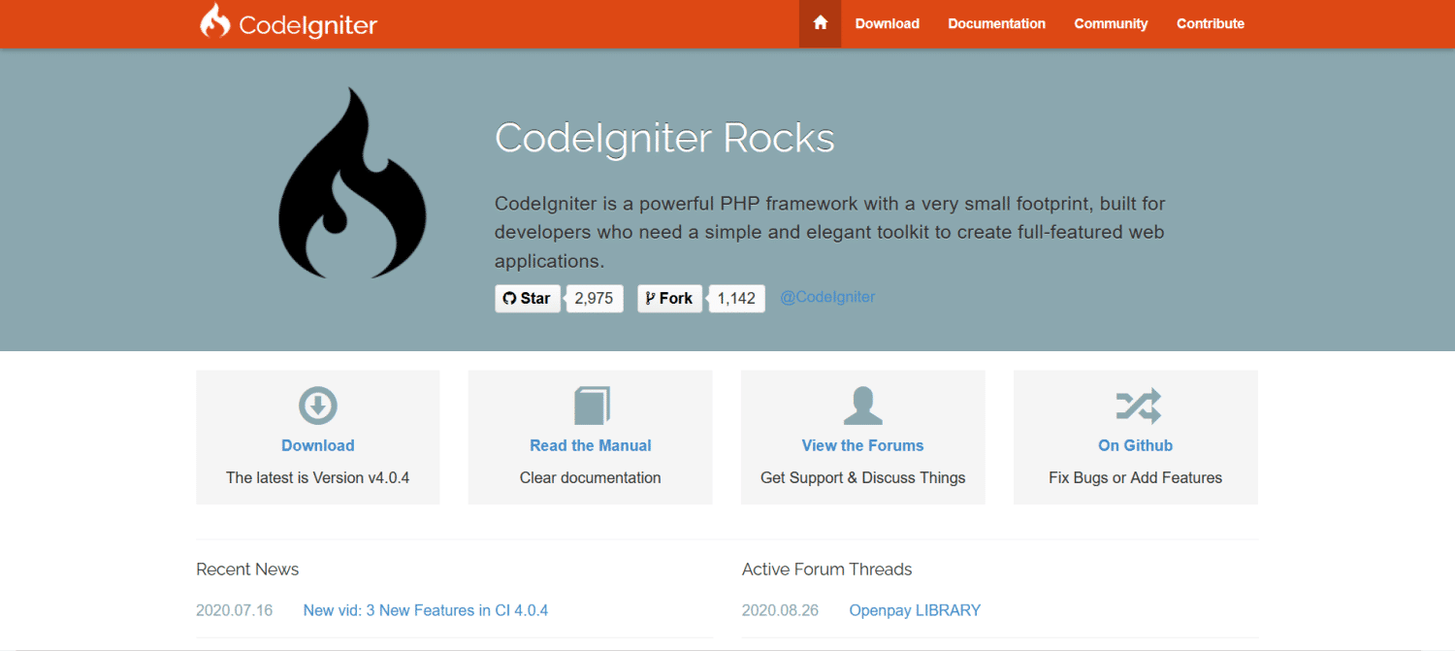Fork the CodeIgniter repository
This screenshot has width=1455, height=651.
tap(669, 298)
